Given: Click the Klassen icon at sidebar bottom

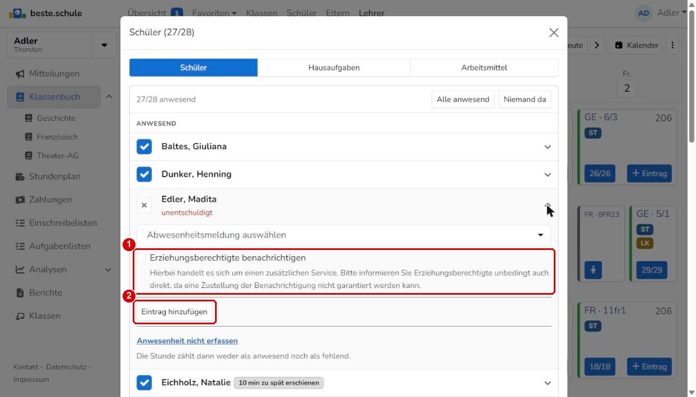Looking at the screenshot, I should click(20, 316).
